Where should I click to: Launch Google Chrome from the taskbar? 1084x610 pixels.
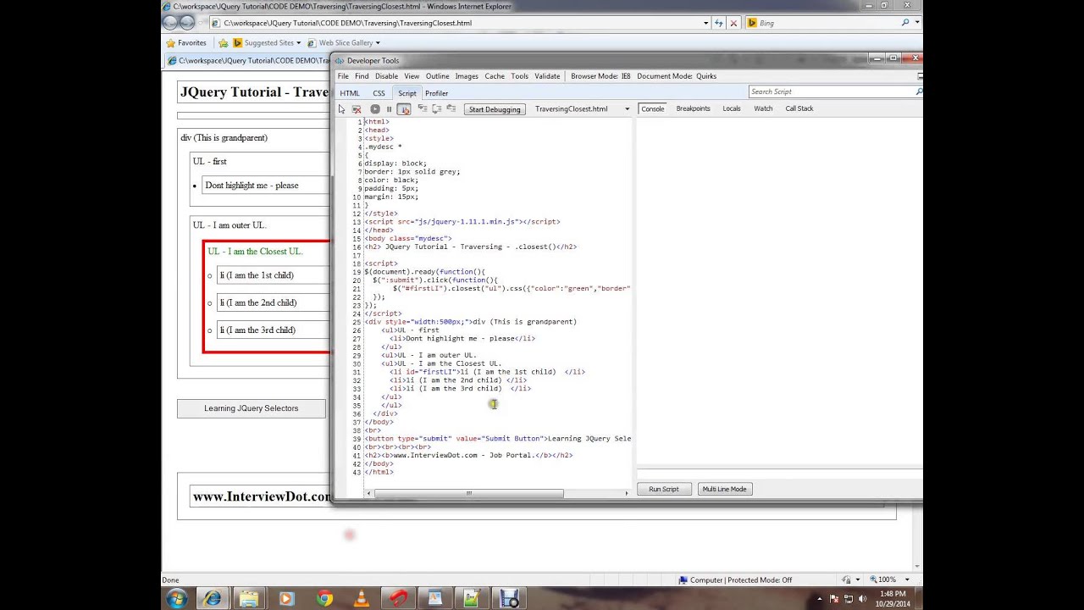[x=324, y=598]
